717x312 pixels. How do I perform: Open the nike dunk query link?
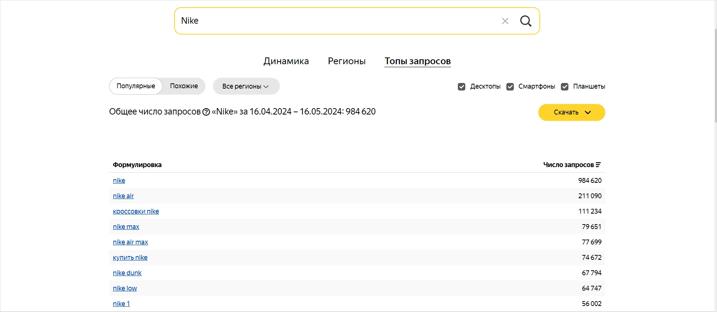click(x=127, y=273)
